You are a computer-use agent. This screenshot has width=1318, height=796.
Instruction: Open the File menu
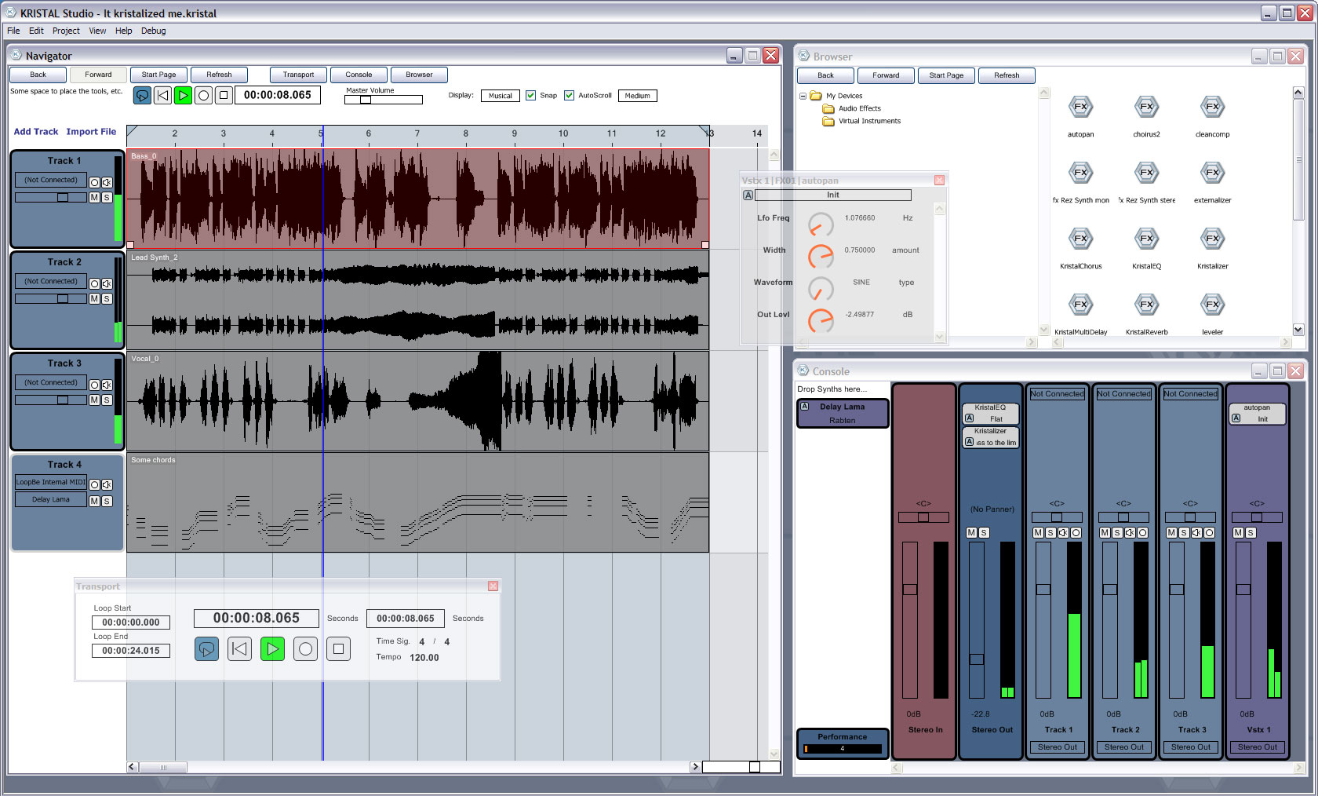pyautogui.click(x=13, y=31)
